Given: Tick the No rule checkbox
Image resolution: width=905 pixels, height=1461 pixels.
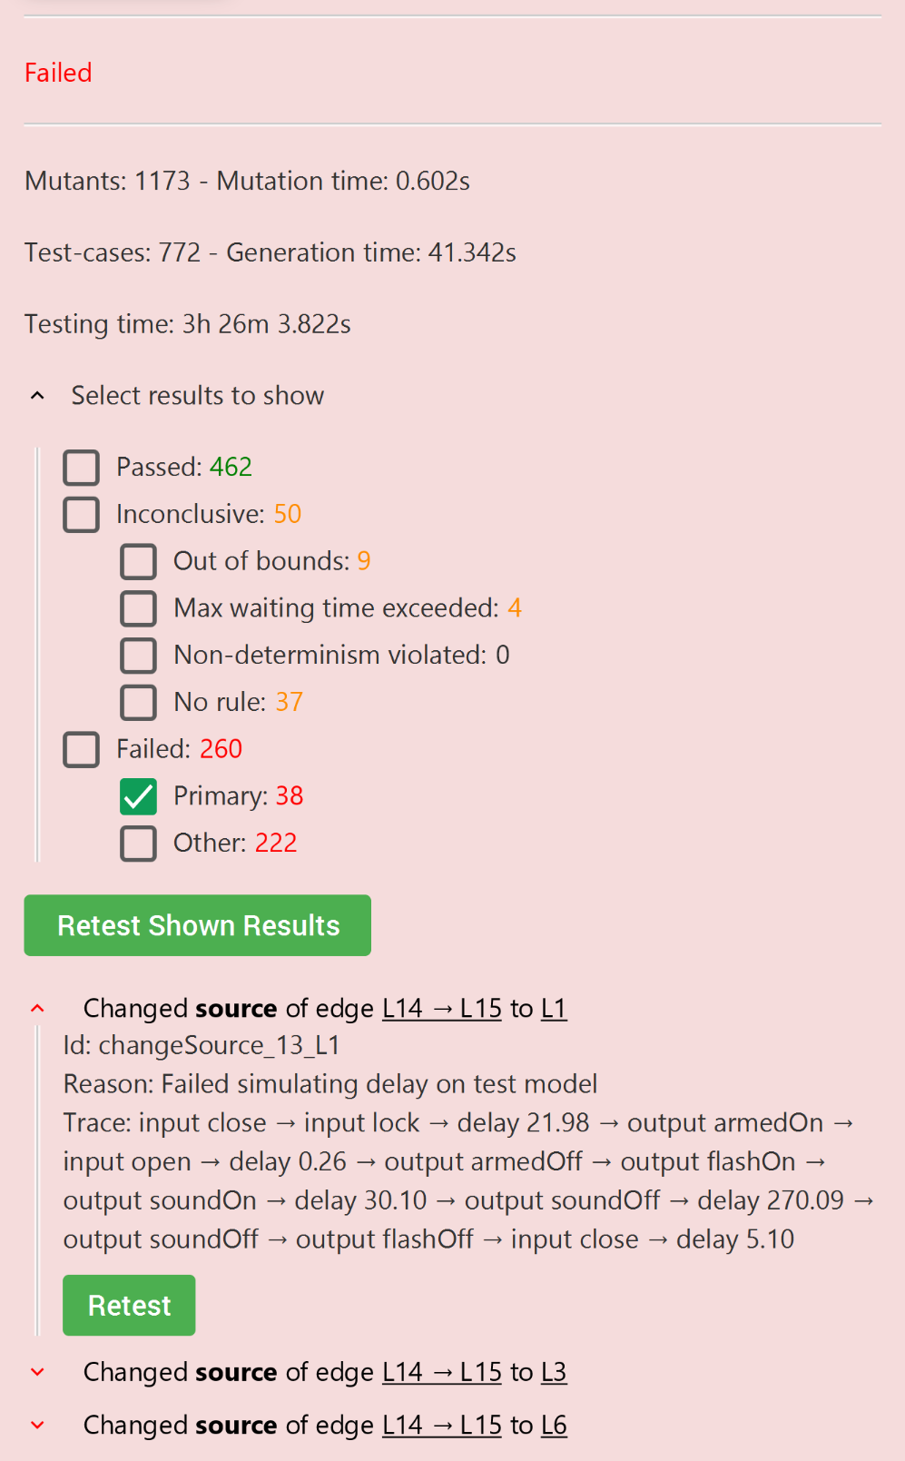Looking at the screenshot, I should pos(139,703).
